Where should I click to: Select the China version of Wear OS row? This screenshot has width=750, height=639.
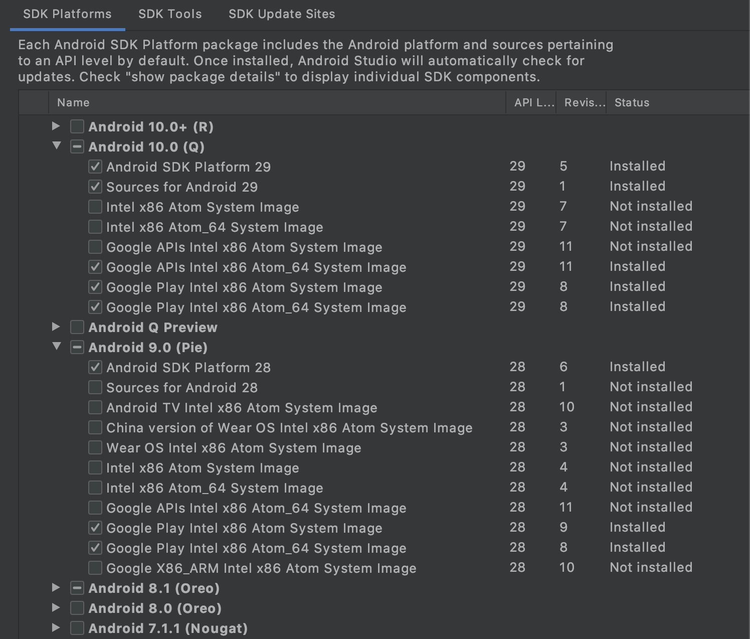point(289,428)
